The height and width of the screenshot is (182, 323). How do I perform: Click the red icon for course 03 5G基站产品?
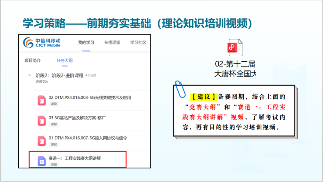pos(42,121)
